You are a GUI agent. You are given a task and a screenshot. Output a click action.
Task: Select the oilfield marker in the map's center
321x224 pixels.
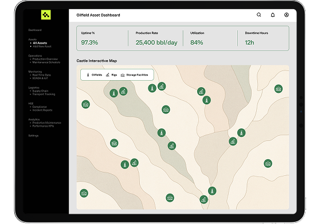click(162, 133)
